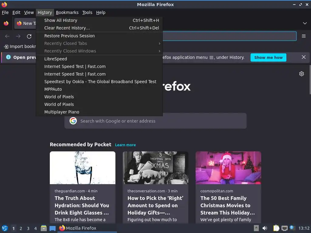Open the hydration water glass thumbnail

click(x=83, y=168)
